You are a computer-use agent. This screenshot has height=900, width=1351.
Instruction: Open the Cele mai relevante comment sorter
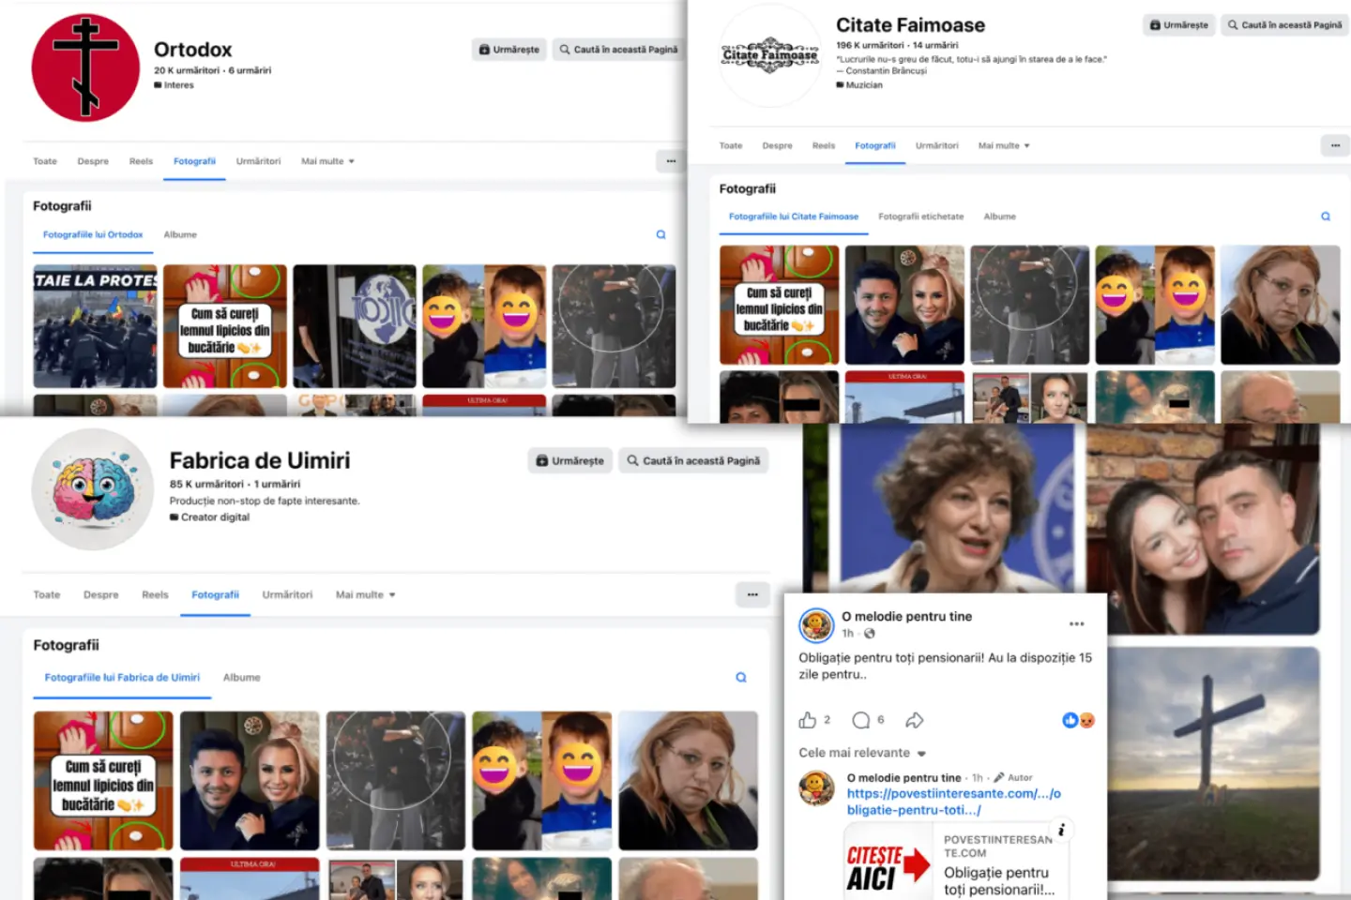[862, 753]
